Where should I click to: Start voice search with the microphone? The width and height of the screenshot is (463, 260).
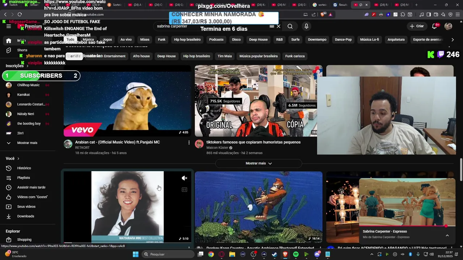click(x=306, y=26)
